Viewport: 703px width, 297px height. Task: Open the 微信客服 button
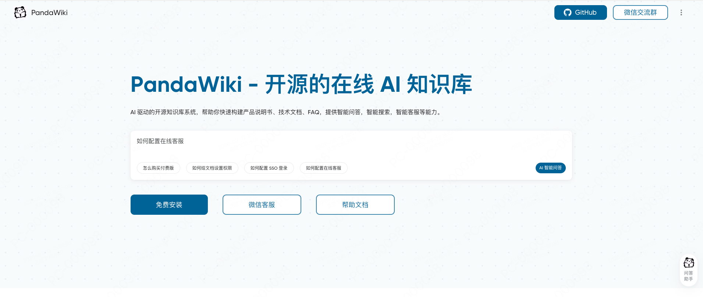click(262, 204)
